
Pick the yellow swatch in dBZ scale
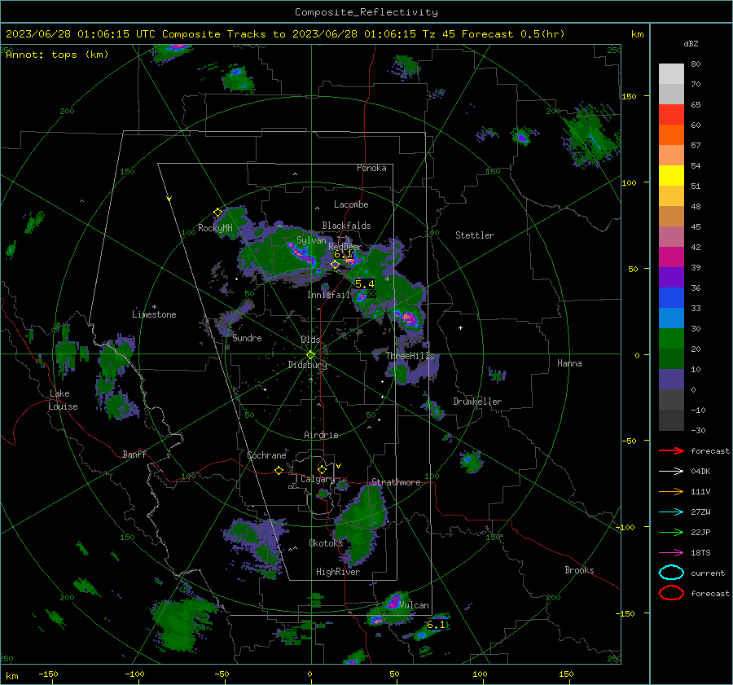click(671, 176)
